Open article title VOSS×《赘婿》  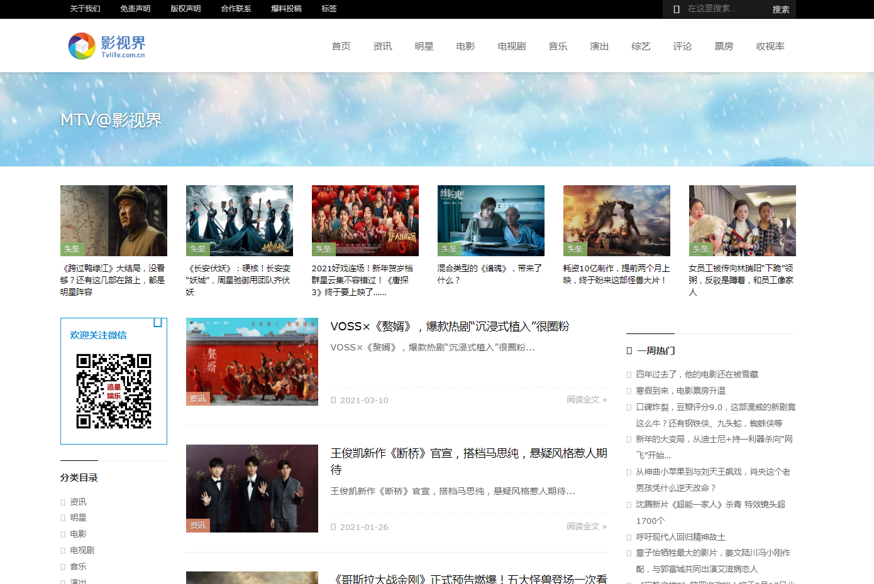[x=450, y=327]
